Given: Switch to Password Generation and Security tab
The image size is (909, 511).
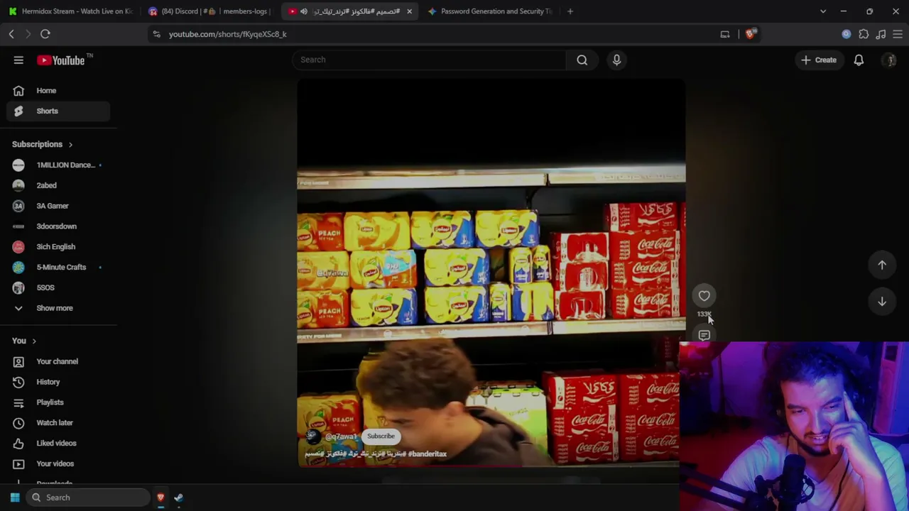Looking at the screenshot, I should click(x=489, y=11).
